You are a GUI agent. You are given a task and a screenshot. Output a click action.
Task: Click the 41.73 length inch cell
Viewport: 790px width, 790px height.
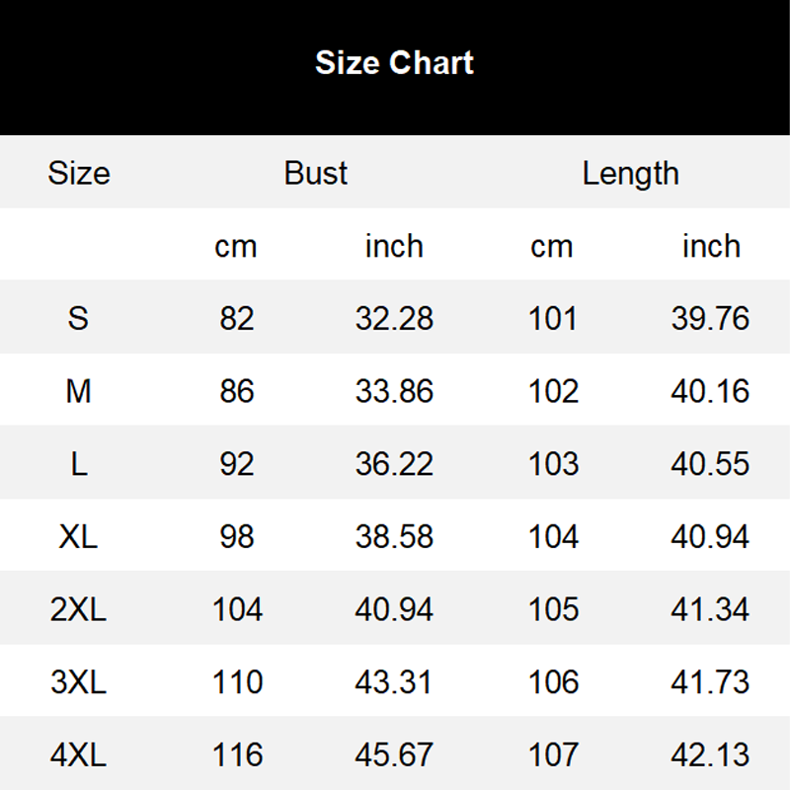pyautogui.click(x=710, y=682)
